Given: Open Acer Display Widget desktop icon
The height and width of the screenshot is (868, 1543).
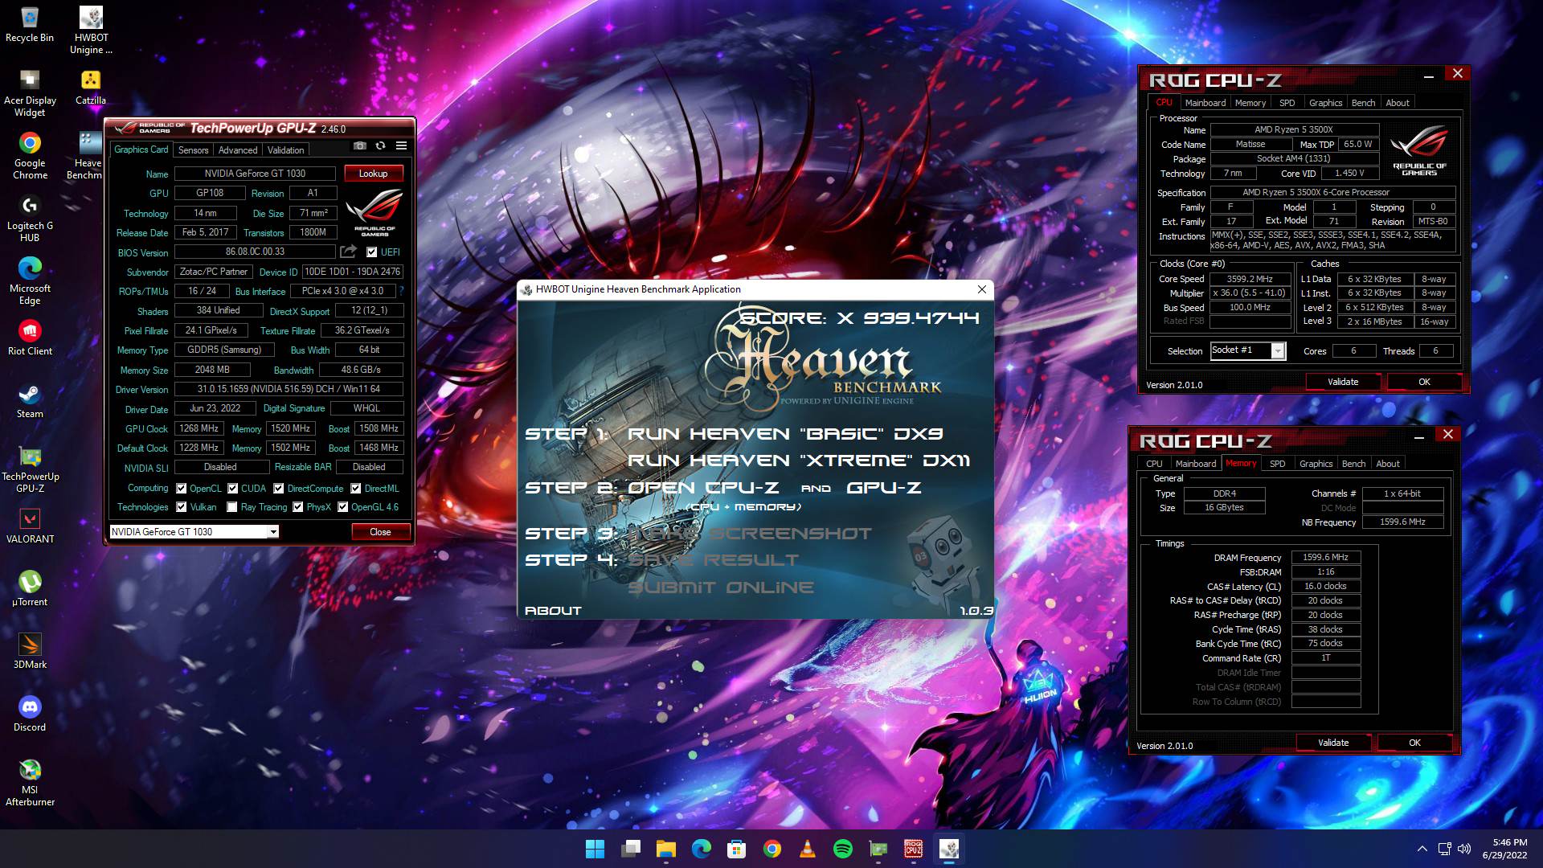Looking at the screenshot, I should pyautogui.click(x=30, y=93).
